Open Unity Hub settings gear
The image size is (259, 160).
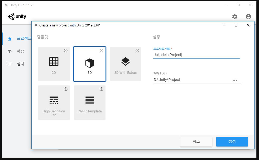(234, 17)
